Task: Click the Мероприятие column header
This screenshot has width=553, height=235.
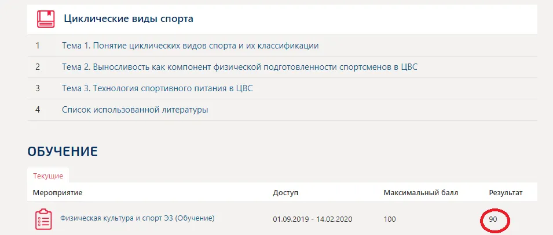Action: tap(57, 192)
